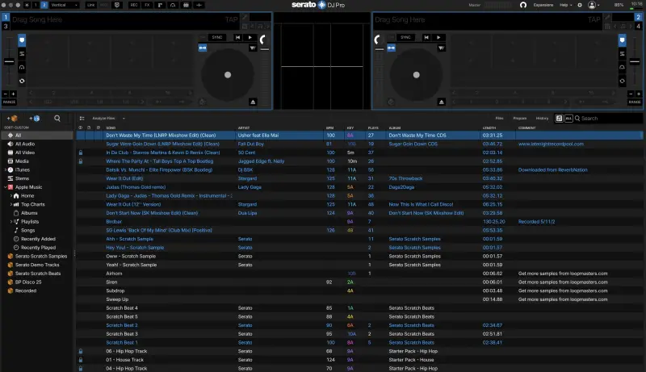Adjust the left deck pitch slider handle

click(9, 61)
